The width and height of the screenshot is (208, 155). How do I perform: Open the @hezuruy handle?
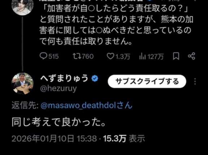coord(58,89)
